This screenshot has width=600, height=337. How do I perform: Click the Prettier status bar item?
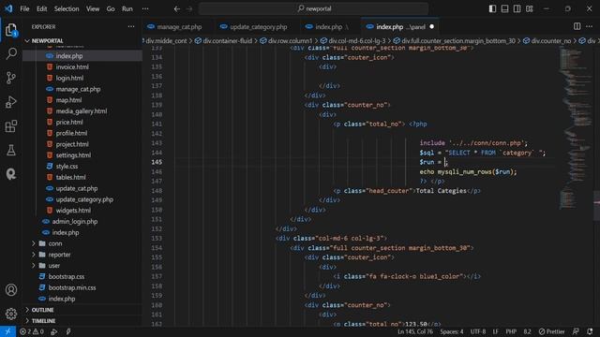tap(552, 331)
